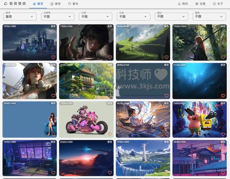Image resolution: width=230 pixels, height=179 pixels.
Task: Like the SpongeBob and Patrick wallpaper
Action: 223,134
